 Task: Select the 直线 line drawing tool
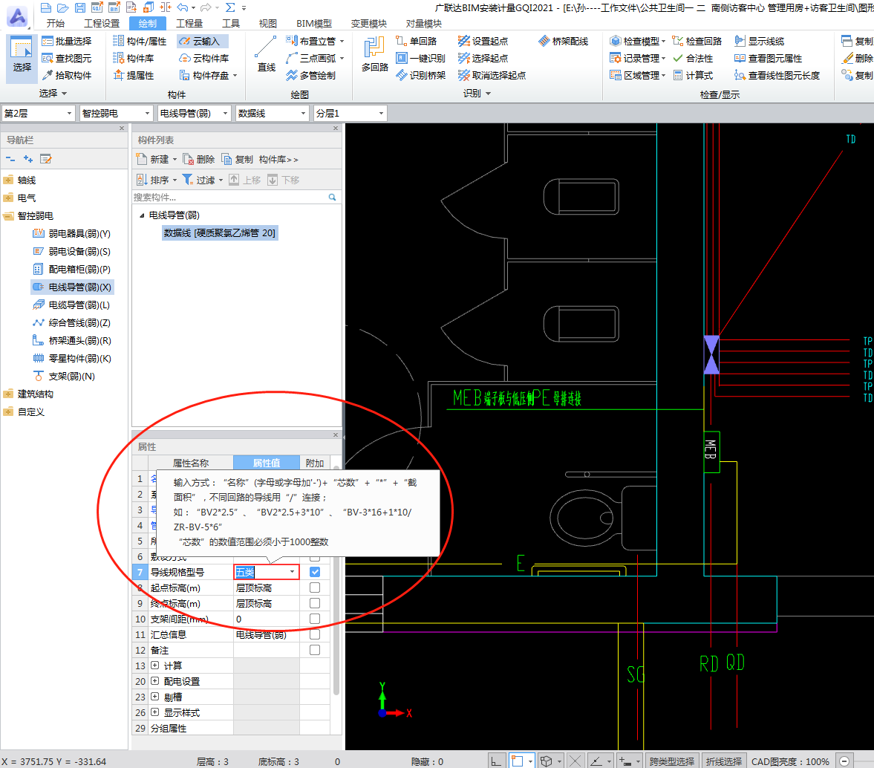pyautogui.click(x=266, y=55)
